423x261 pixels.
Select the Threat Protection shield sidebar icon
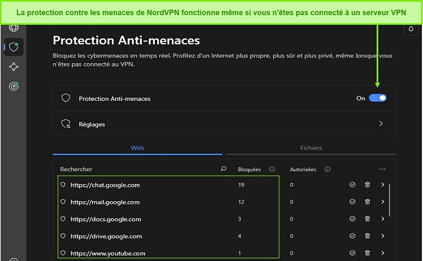(x=14, y=48)
